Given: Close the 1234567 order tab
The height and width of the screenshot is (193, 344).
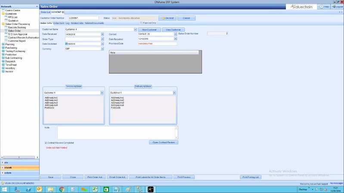Looking at the screenshot, I should pyautogui.click(x=63, y=12).
